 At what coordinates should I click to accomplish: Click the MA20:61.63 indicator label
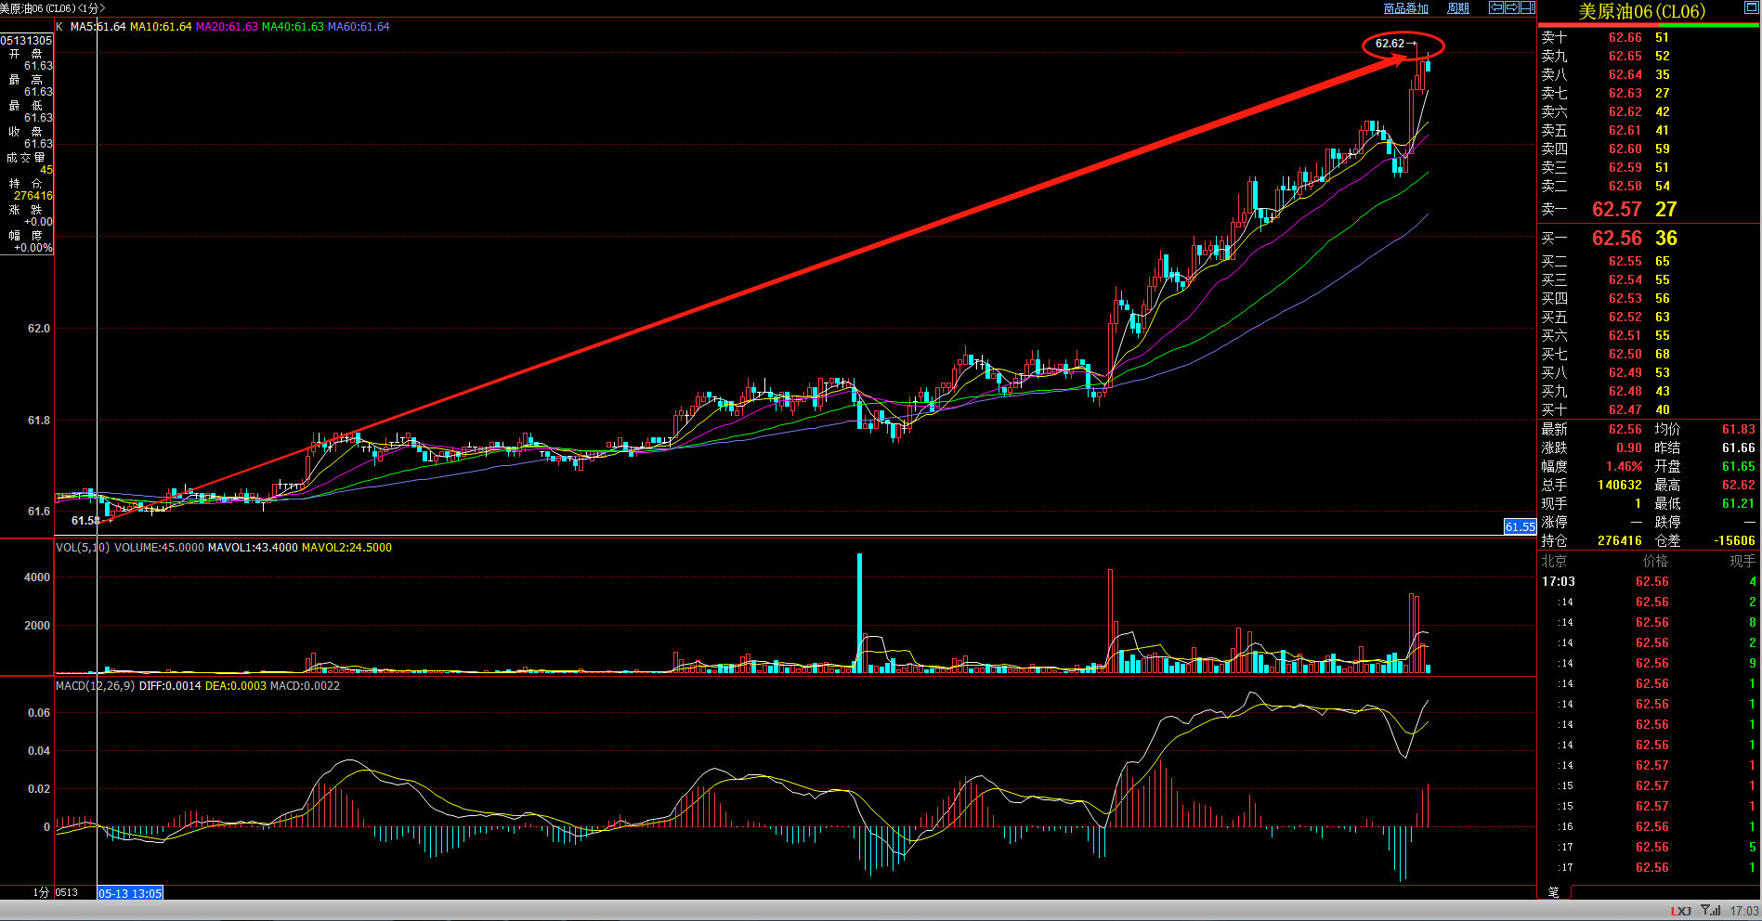(227, 27)
